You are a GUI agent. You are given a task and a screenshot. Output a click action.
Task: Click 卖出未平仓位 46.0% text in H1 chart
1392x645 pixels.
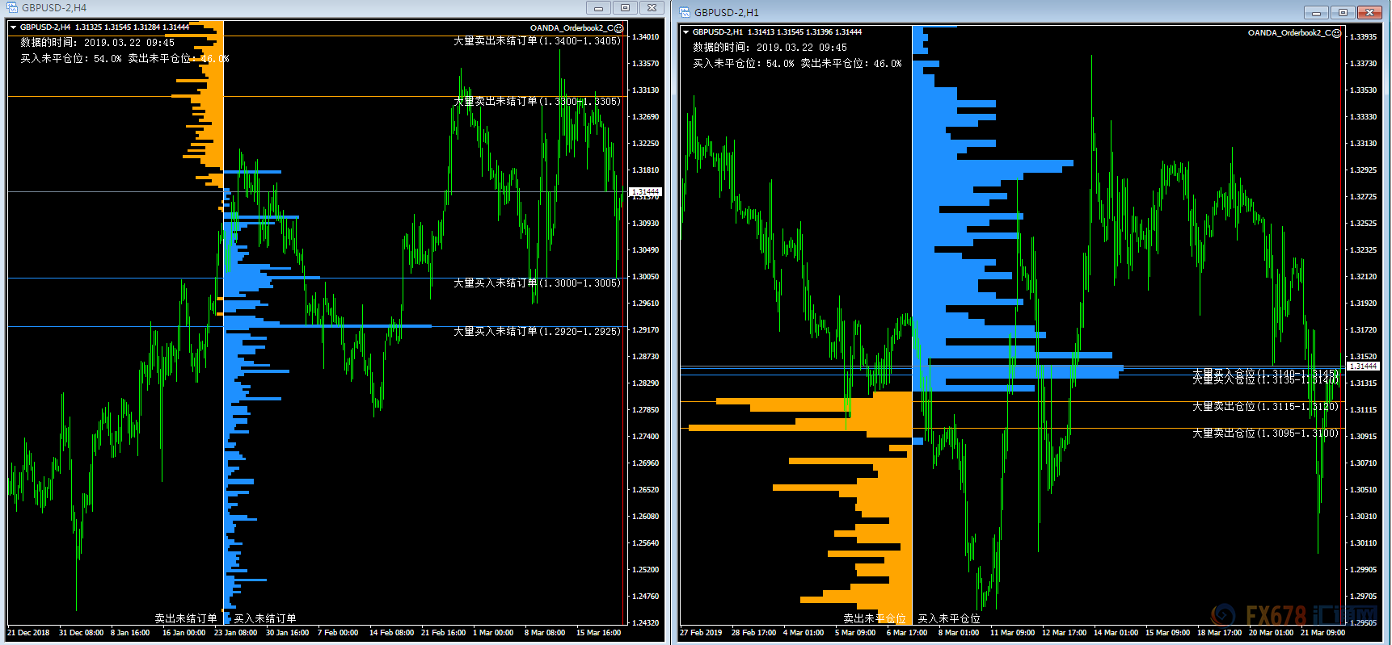click(x=851, y=63)
